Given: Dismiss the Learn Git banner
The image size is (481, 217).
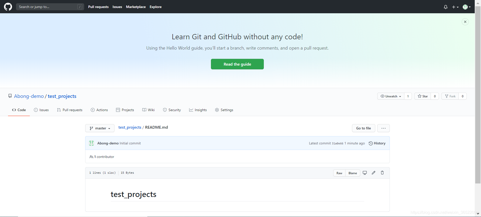Looking at the screenshot, I should pos(465,22).
